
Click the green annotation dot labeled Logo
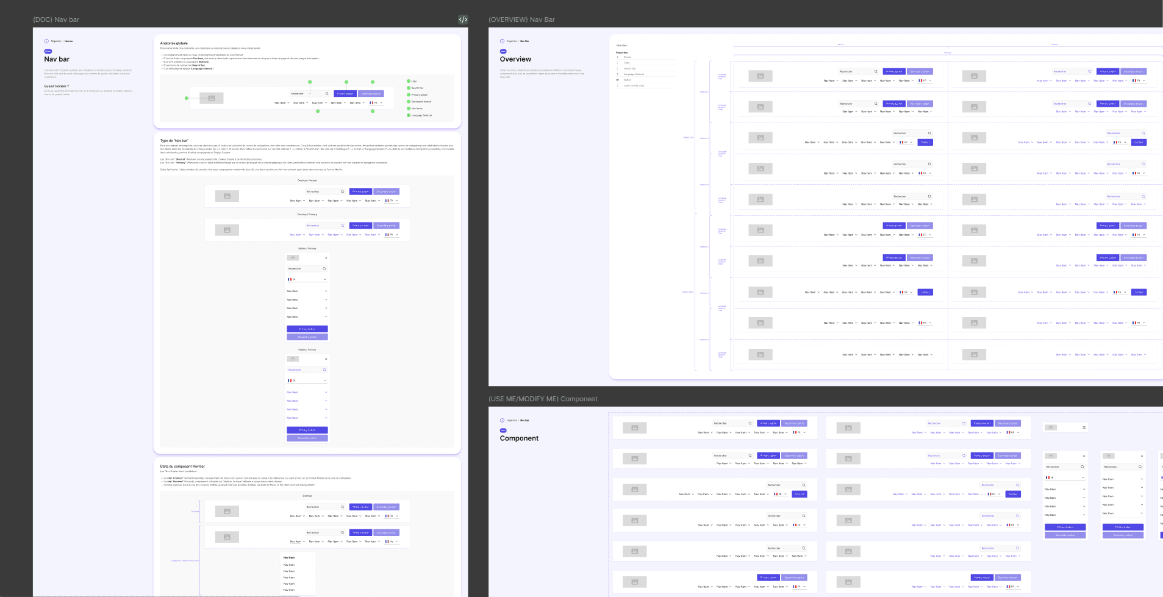pyautogui.click(x=408, y=81)
